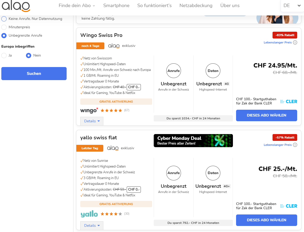Screen dimensions: 304x232
Task: Open the DE language selector
Action: [x=292, y=5]
